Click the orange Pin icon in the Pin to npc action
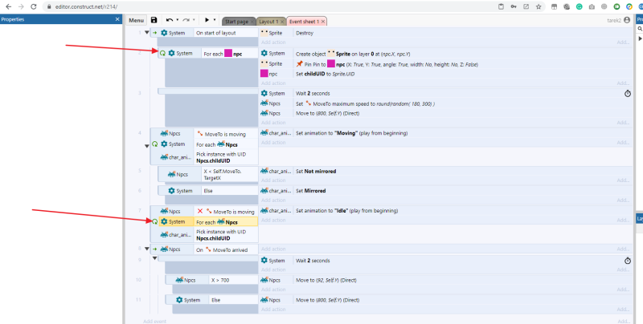This screenshot has width=643, height=324. coord(299,64)
